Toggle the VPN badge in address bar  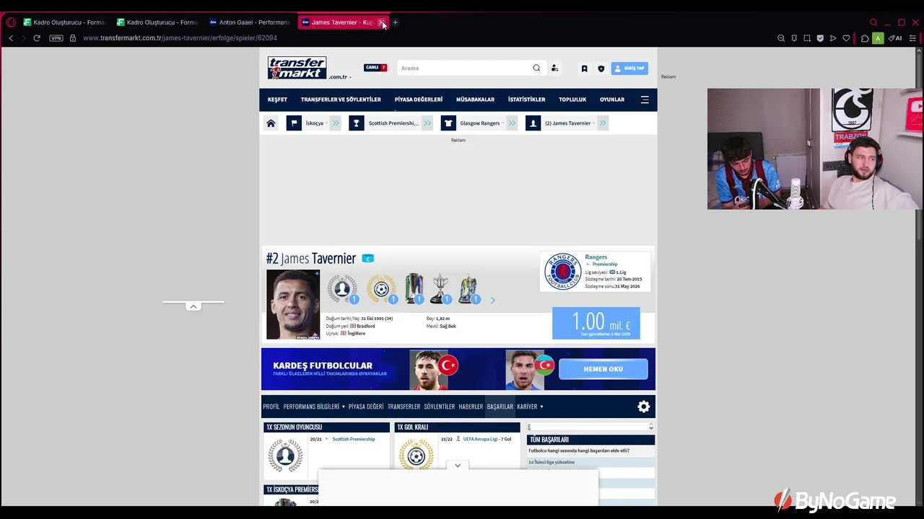(x=56, y=38)
